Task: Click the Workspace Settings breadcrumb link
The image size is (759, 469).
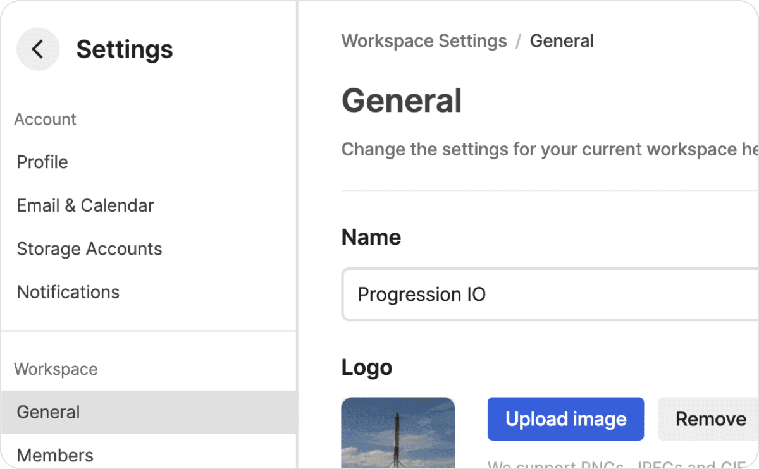Action: [x=424, y=42]
